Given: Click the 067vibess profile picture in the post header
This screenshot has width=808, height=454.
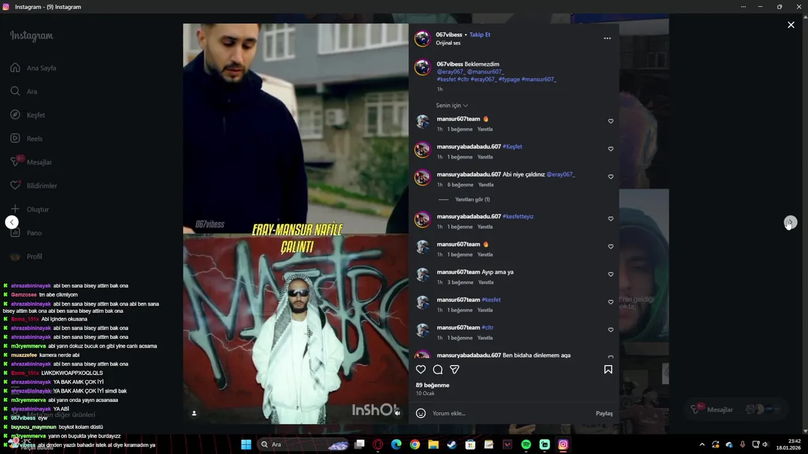Looking at the screenshot, I should click(x=422, y=38).
